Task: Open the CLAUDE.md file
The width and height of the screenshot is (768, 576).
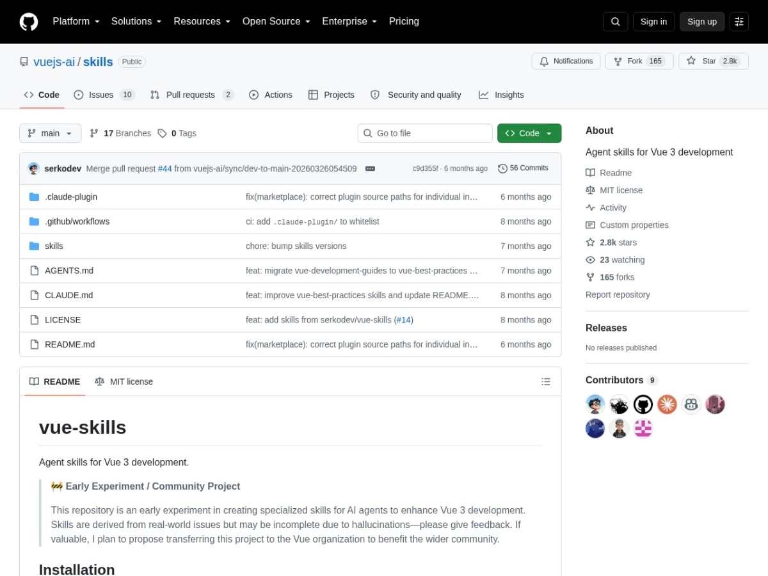Action: click(68, 295)
